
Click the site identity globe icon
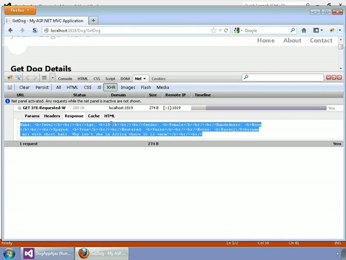[46, 30]
